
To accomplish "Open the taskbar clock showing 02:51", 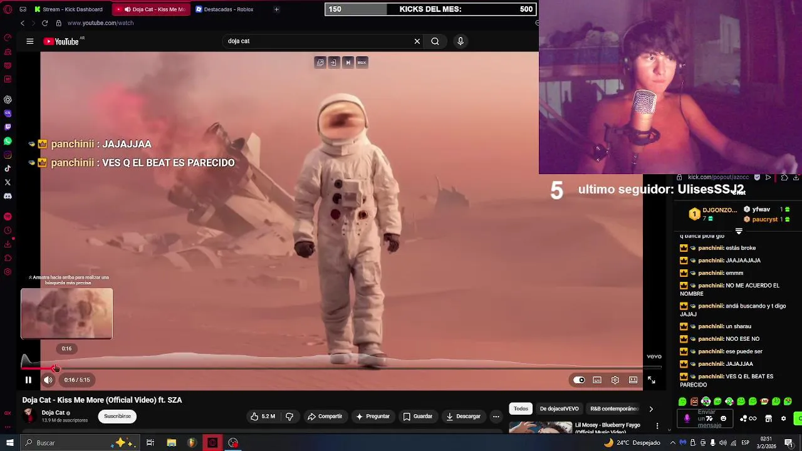I will pos(766,443).
